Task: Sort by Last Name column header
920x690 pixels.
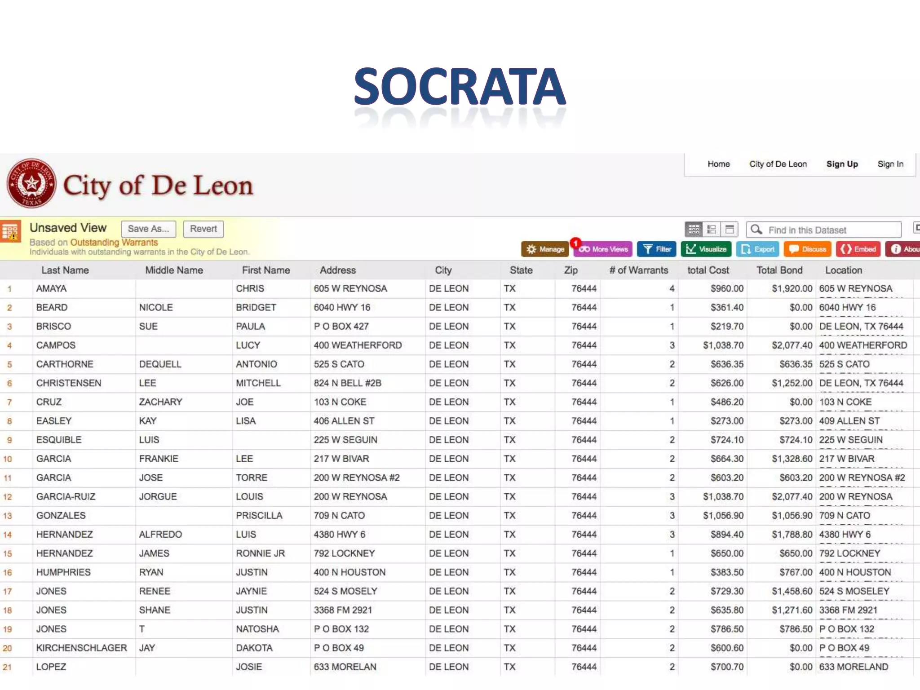Action: pyautogui.click(x=65, y=270)
